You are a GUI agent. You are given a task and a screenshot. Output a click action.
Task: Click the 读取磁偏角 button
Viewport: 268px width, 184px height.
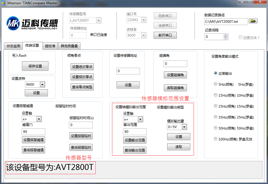tap(175, 88)
